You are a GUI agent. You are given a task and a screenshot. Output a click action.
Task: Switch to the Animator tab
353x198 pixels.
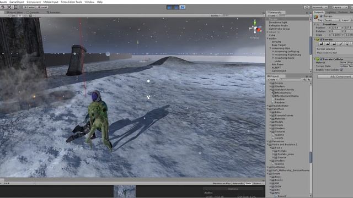point(54,12)
